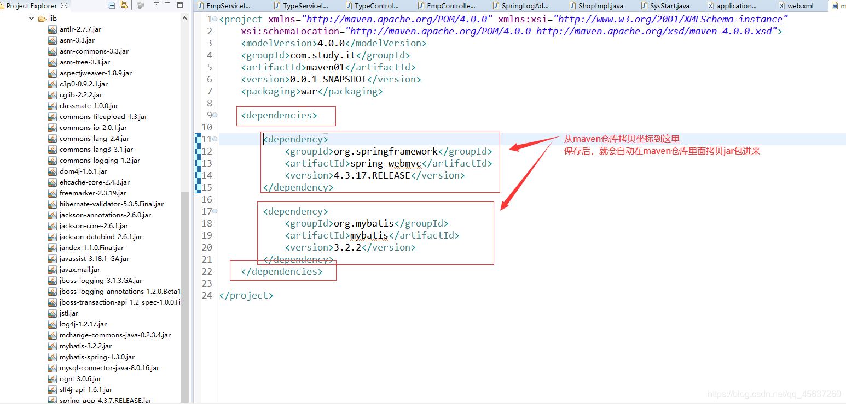The width and height of the screenshot is (846, 404).
Task: Click jar icon next to asm-3.3.jar
Action: coord(53,40)
